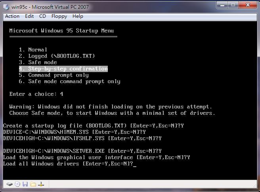This screenshot has width=260, height=192.
Task: Close the win95c Virtual PC window
Action: click(248, 5)
